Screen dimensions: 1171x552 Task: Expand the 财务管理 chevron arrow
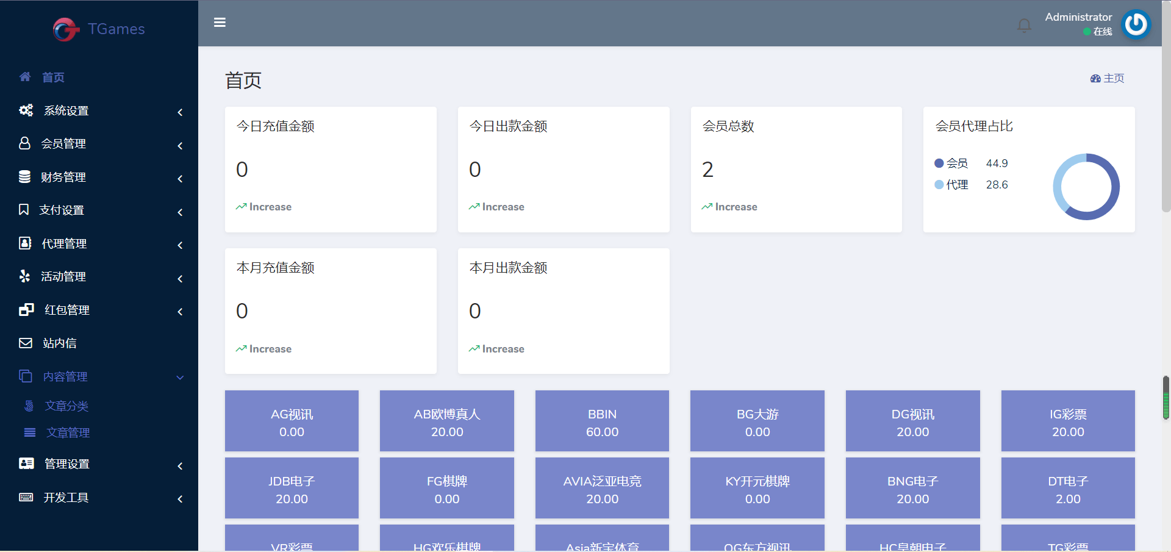coord(180,179)
